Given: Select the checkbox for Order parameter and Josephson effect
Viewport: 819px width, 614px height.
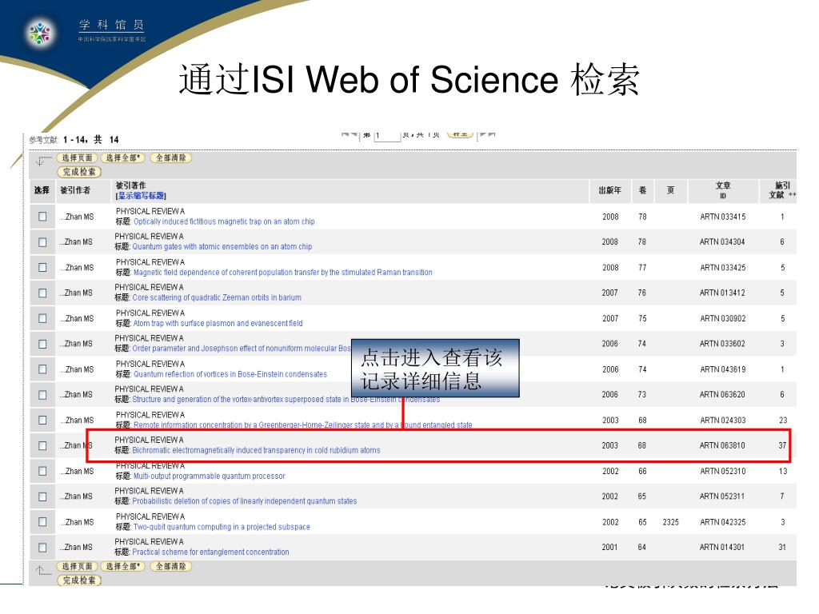Looking at the screenshot, I should click(x=43, y=344).
